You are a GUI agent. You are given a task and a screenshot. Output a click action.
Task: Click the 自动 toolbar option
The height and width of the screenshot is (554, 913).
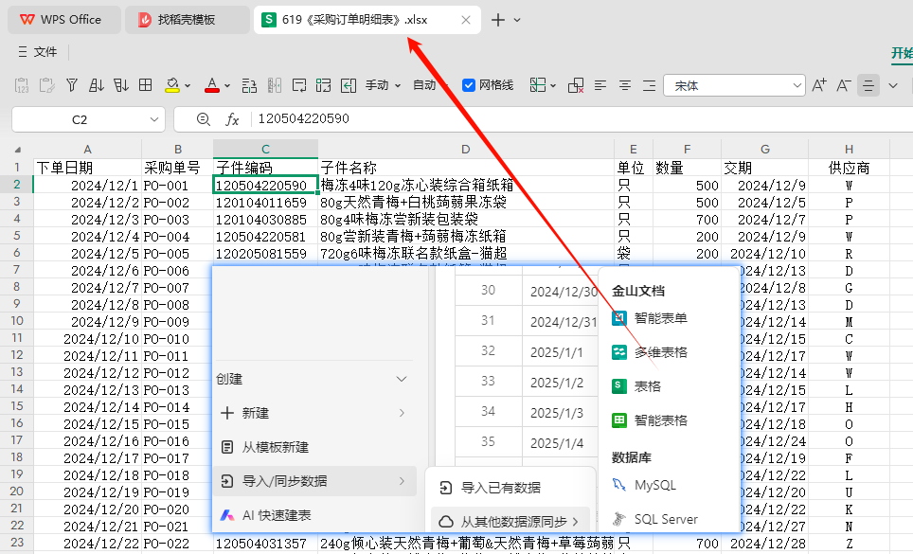(424, 85)
